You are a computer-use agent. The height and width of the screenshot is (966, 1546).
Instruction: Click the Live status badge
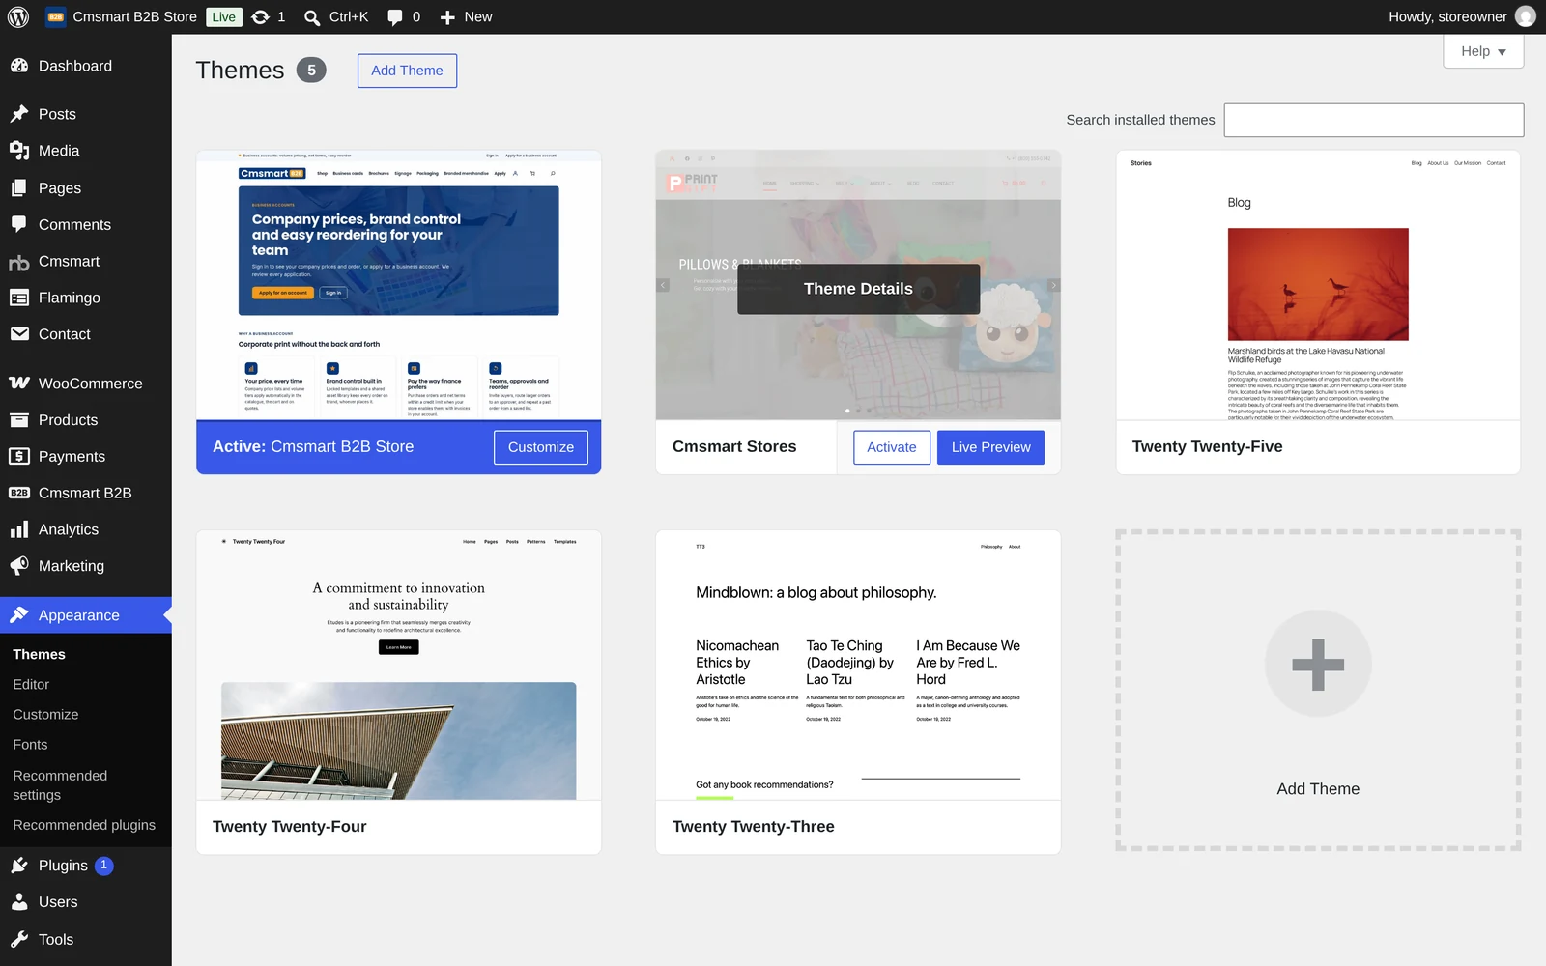[223, 16]
